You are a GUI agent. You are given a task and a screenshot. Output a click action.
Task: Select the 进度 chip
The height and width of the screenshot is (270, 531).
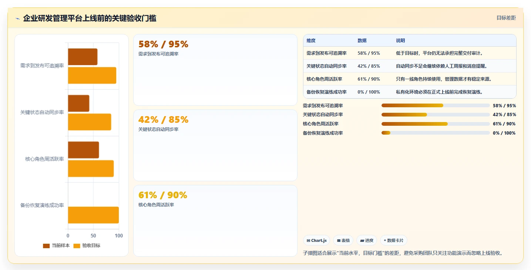click(367, 240)
